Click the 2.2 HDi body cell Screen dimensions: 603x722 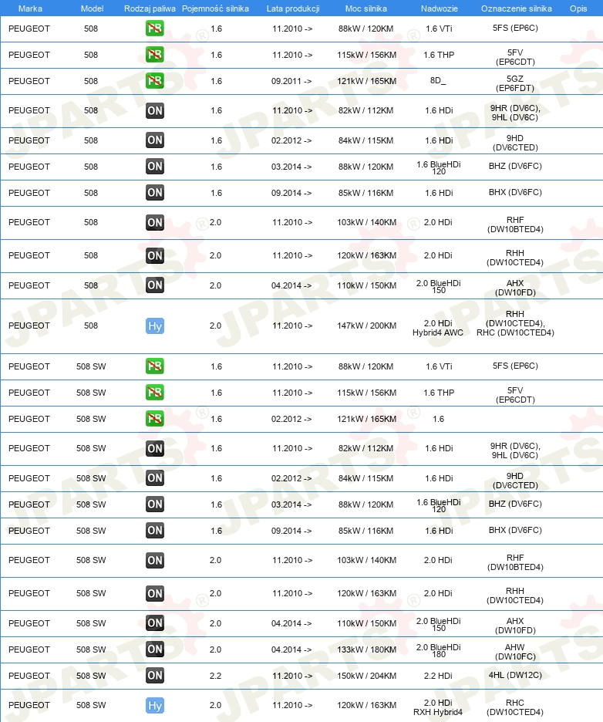click(438, 676)
